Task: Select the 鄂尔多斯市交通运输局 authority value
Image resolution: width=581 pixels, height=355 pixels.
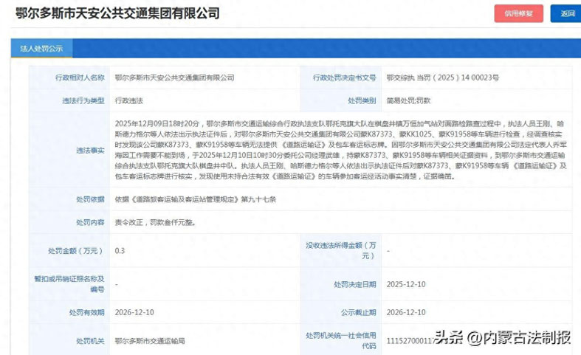Action: click(149, 341)
